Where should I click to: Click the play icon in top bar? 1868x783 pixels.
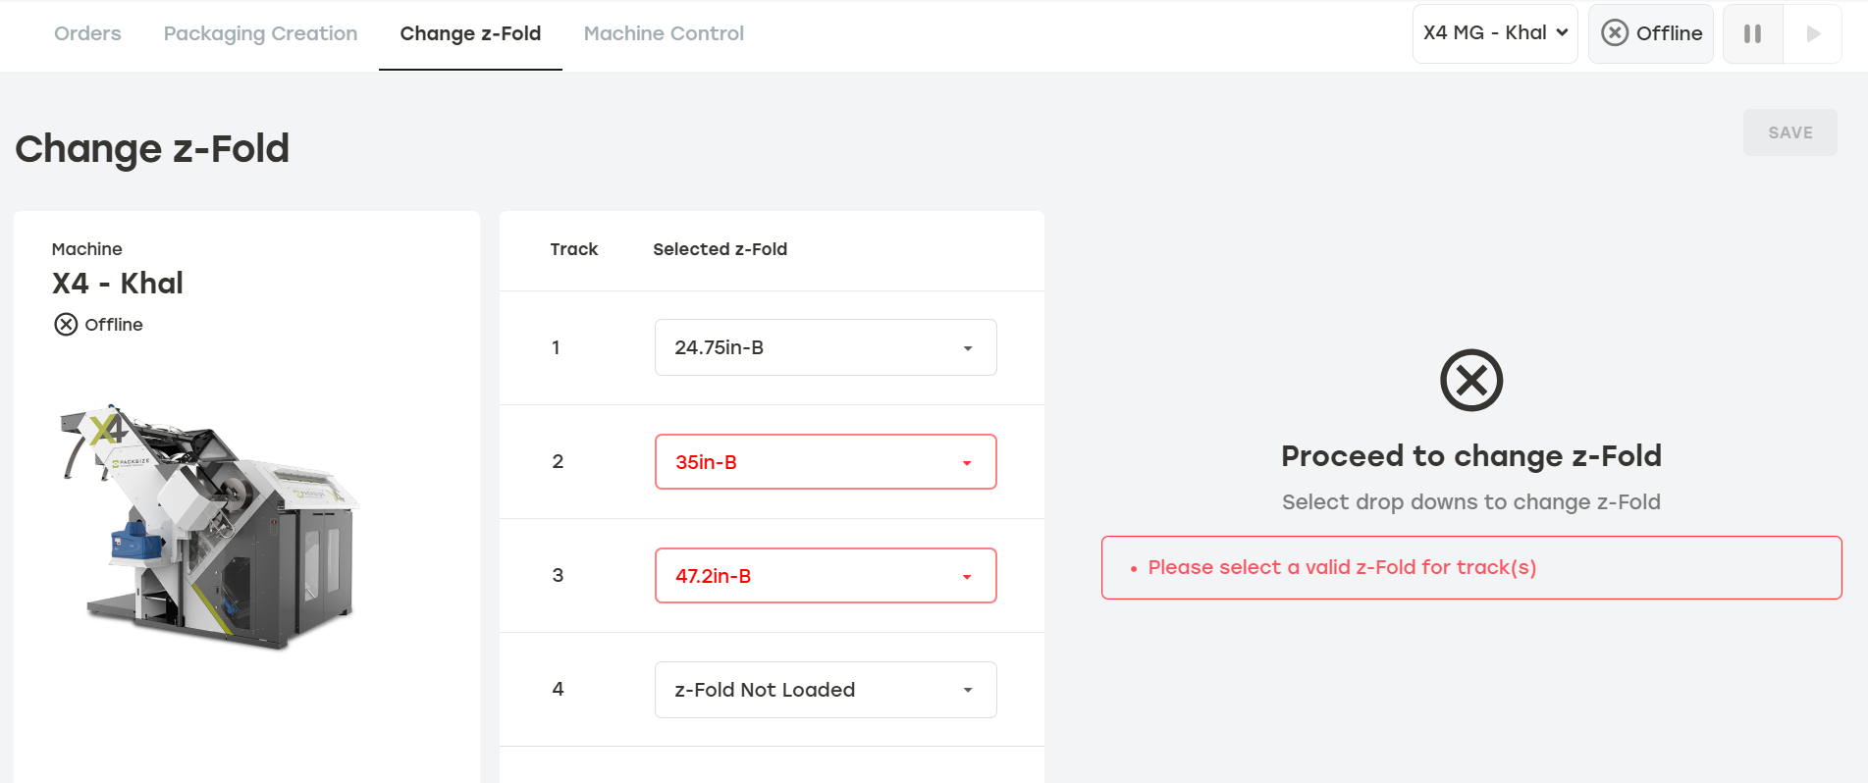pyautogui.click(x=1813, y=33)
